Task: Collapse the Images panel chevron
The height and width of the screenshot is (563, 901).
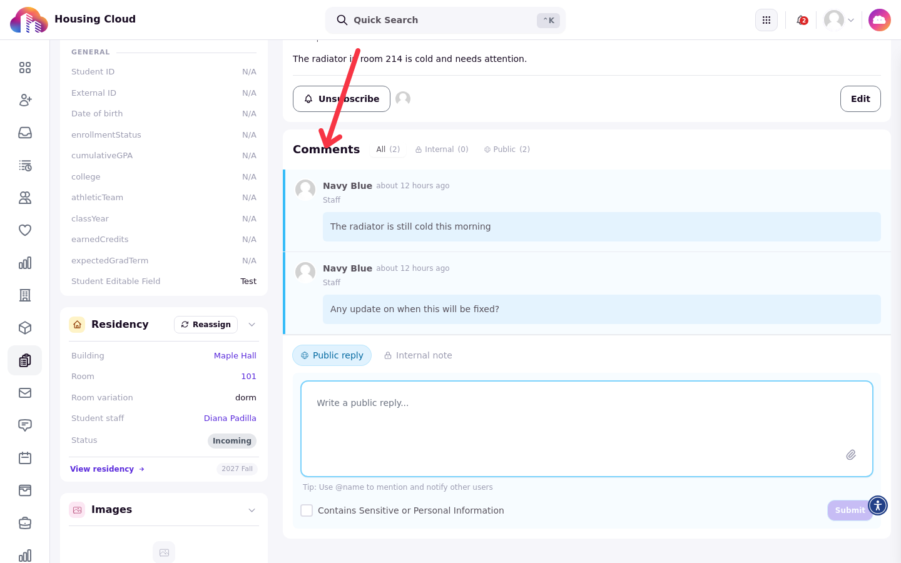Action: pos(252,510)
